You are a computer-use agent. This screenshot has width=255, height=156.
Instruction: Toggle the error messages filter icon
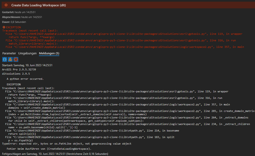click(16, 59)
